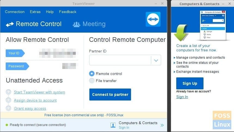Open the Help menu

(x=50, y=12)
